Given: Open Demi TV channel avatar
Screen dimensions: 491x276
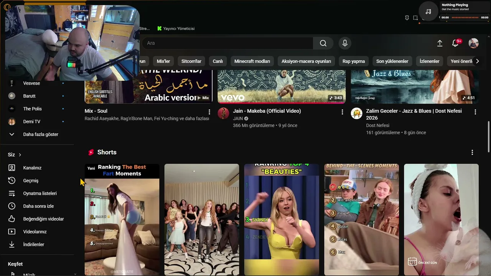Looking at the screenshot, I should 12,122.
